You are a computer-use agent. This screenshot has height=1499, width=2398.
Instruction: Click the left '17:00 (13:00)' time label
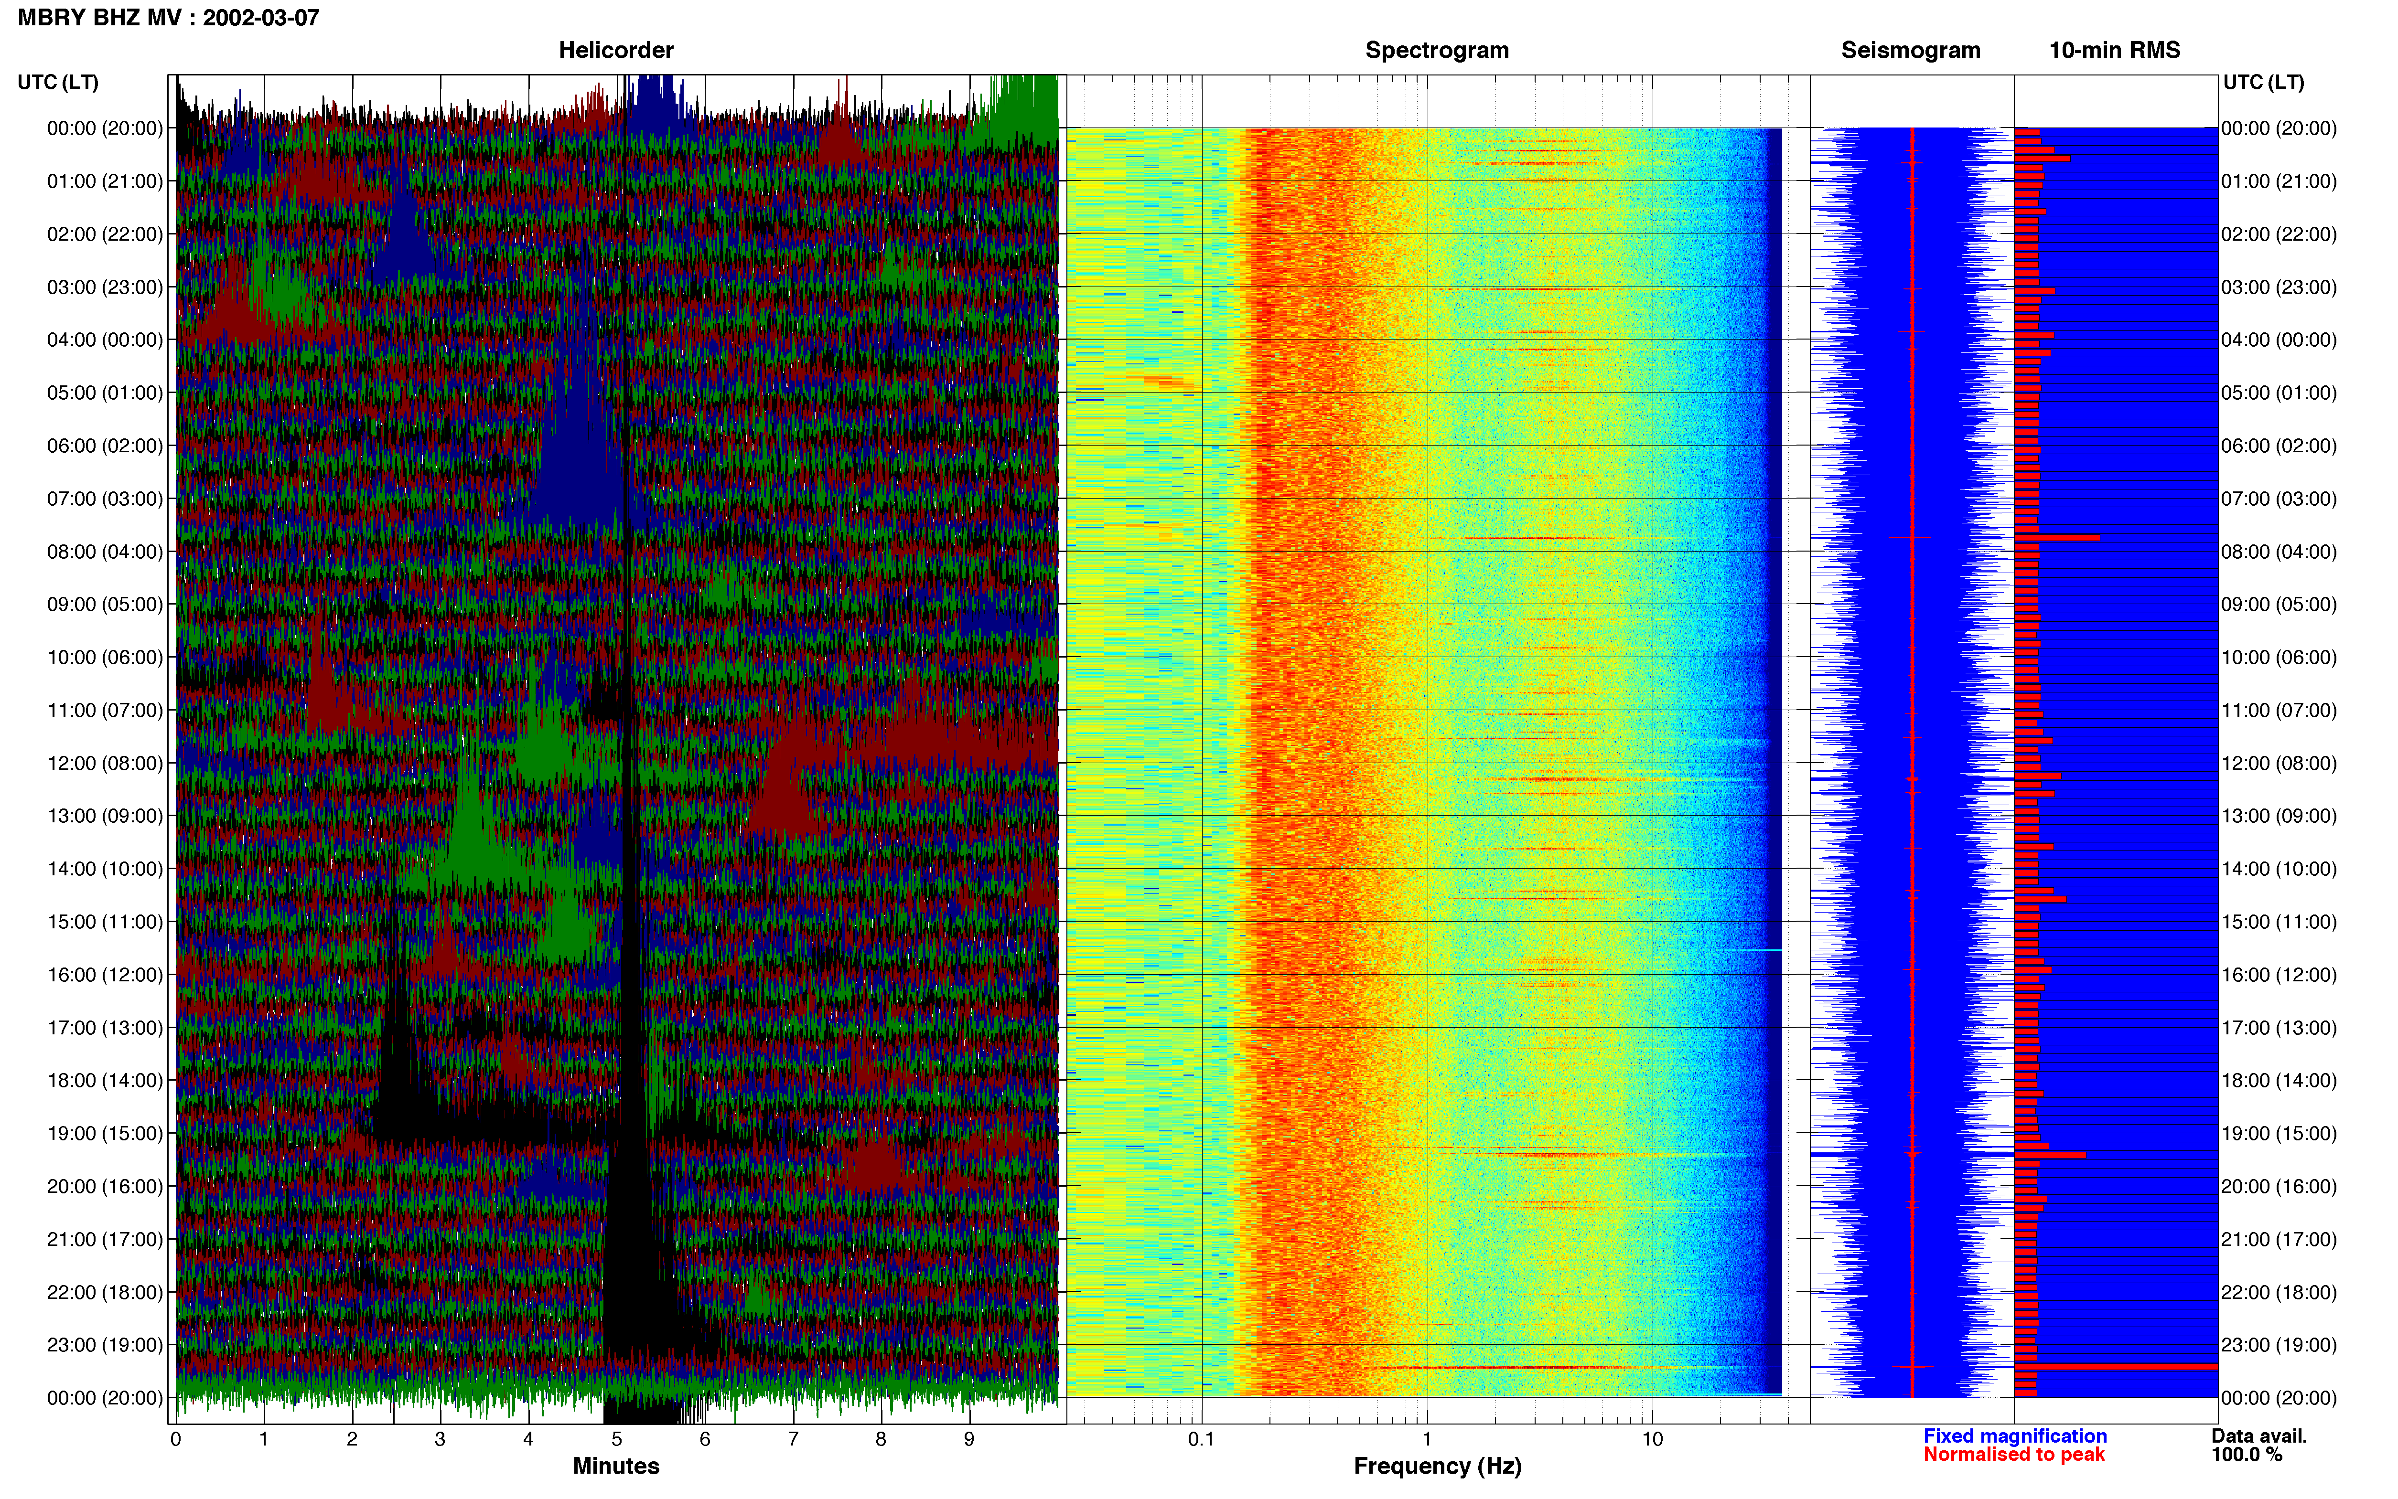(105, 1028)
